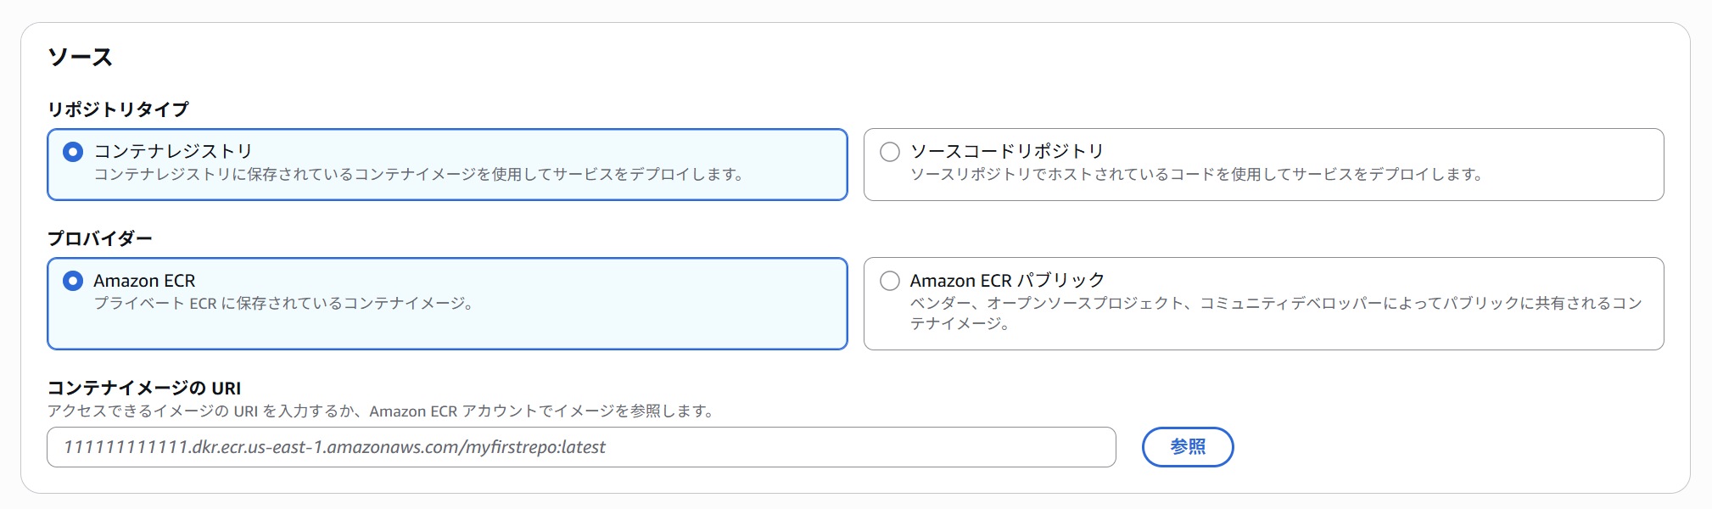
Task: Click the リポジトリタイプ field label
Action: point(118,109)
